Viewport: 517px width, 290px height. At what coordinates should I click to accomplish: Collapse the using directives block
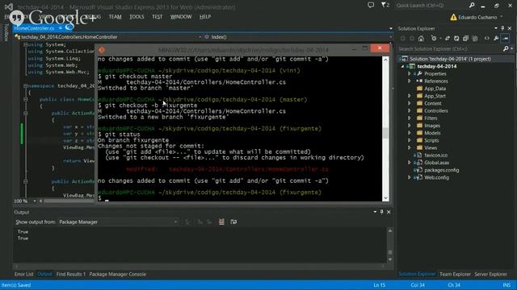25,44
